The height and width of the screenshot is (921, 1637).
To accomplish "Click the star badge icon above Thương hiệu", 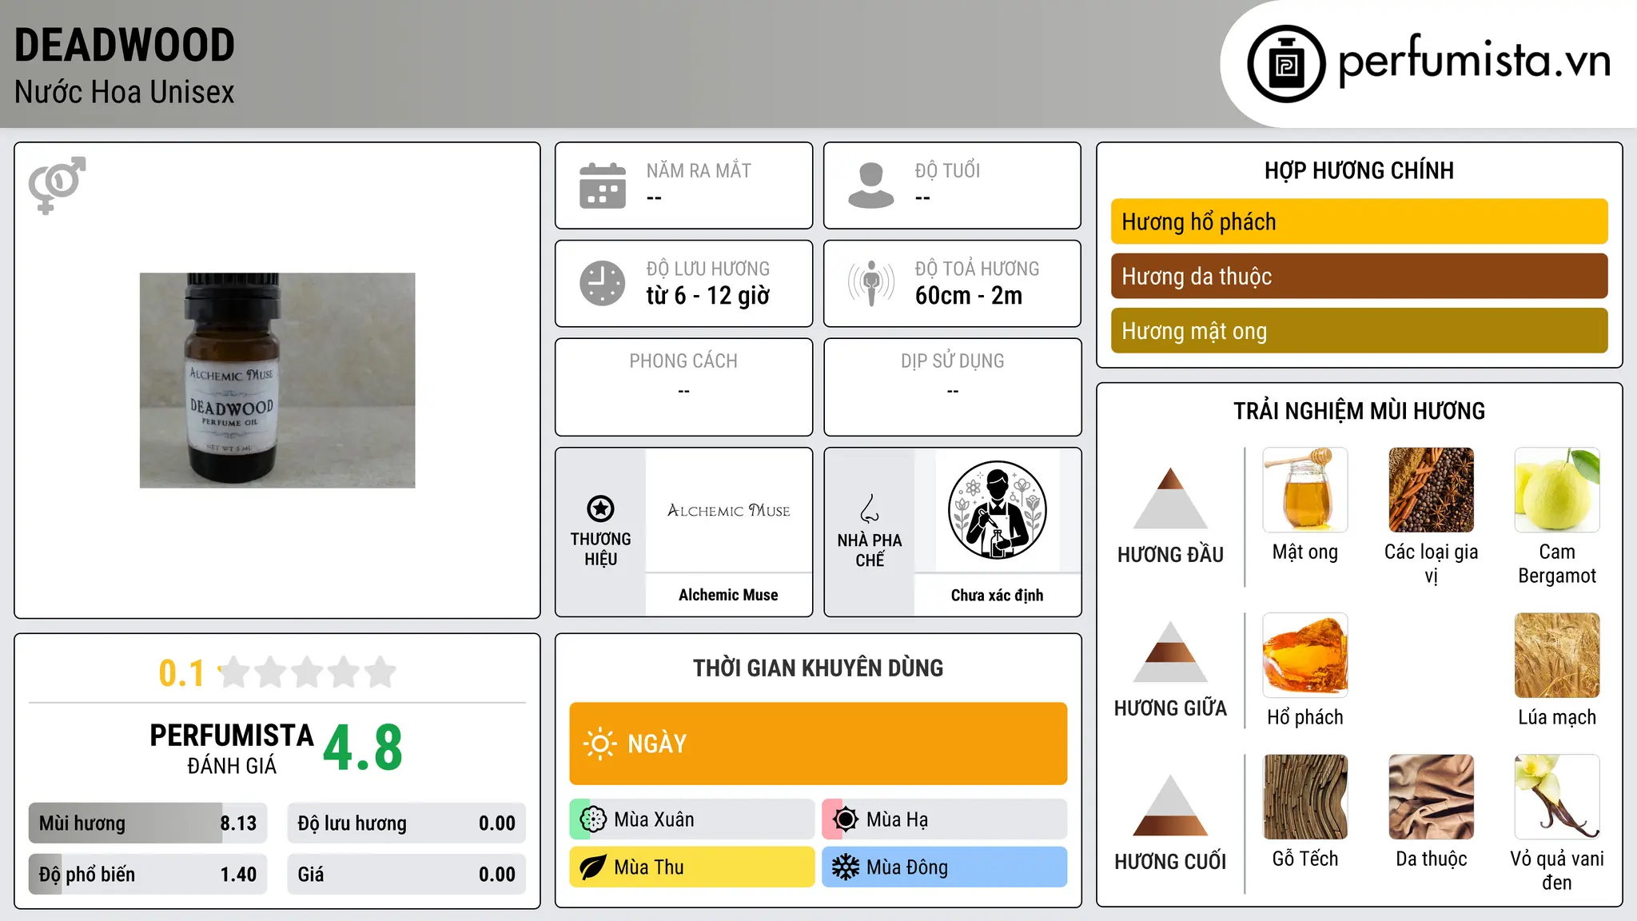I will point(600,508).
